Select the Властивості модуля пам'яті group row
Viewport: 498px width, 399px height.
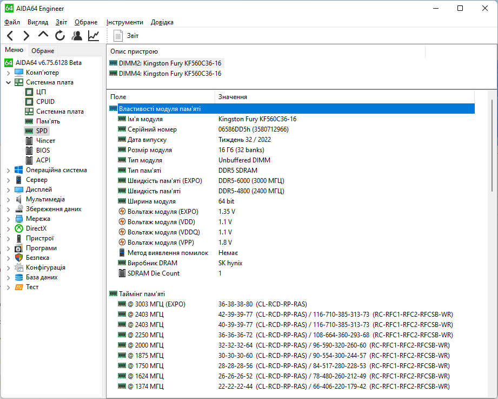coord(292,109)
